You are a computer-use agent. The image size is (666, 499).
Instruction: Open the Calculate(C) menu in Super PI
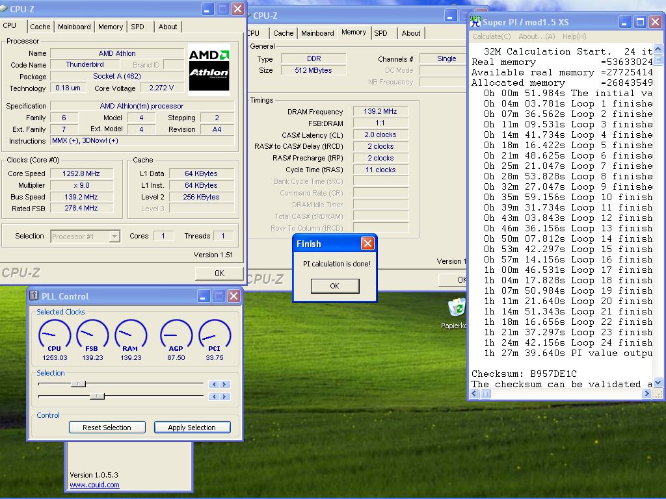[x=492, y=36]
